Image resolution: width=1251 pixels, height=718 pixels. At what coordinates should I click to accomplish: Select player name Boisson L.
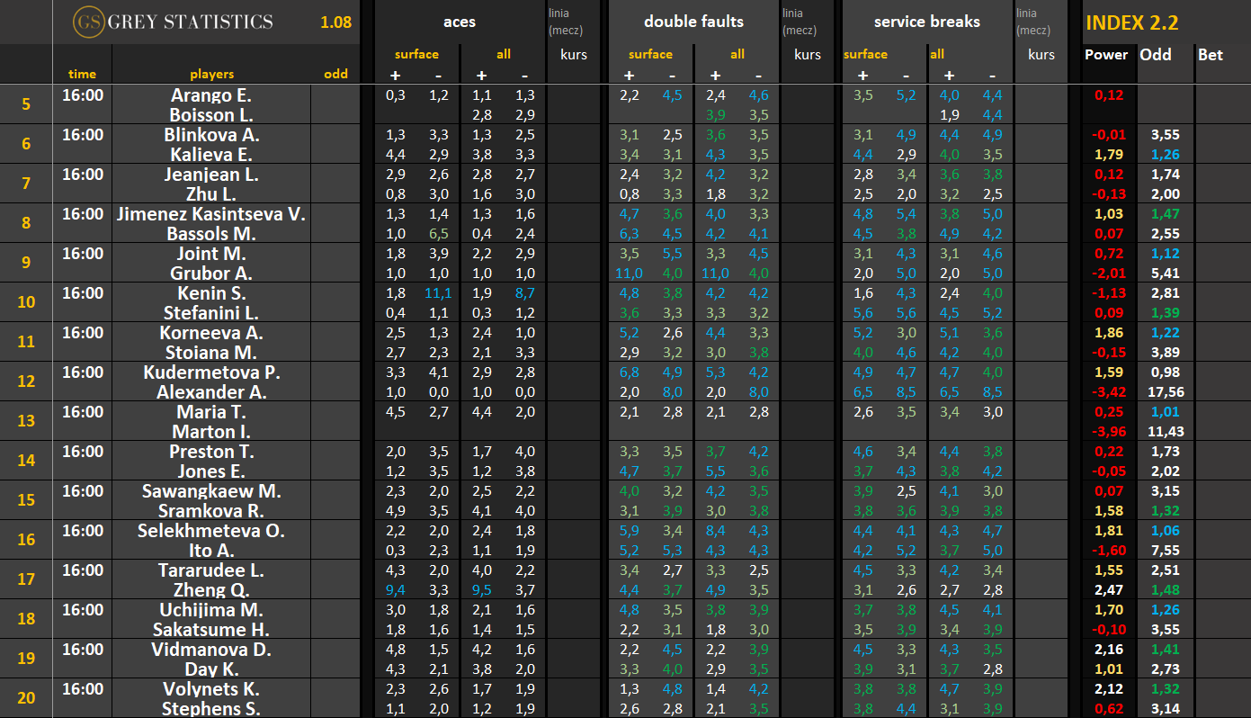211,115
